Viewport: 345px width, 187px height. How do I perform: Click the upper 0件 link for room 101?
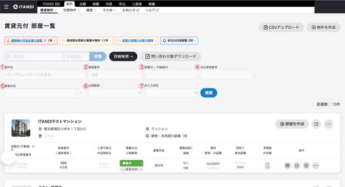coord(267,164)
